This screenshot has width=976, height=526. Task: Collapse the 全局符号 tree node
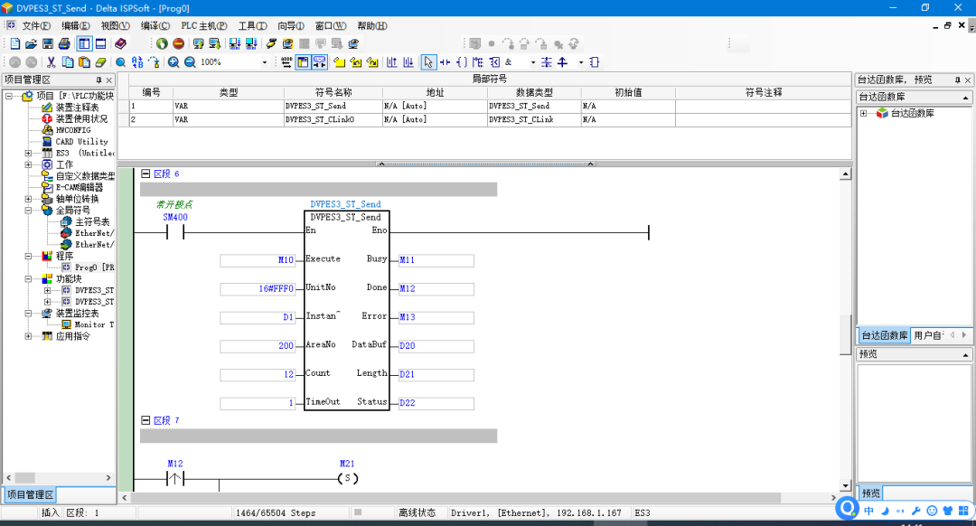click(28, 211)
